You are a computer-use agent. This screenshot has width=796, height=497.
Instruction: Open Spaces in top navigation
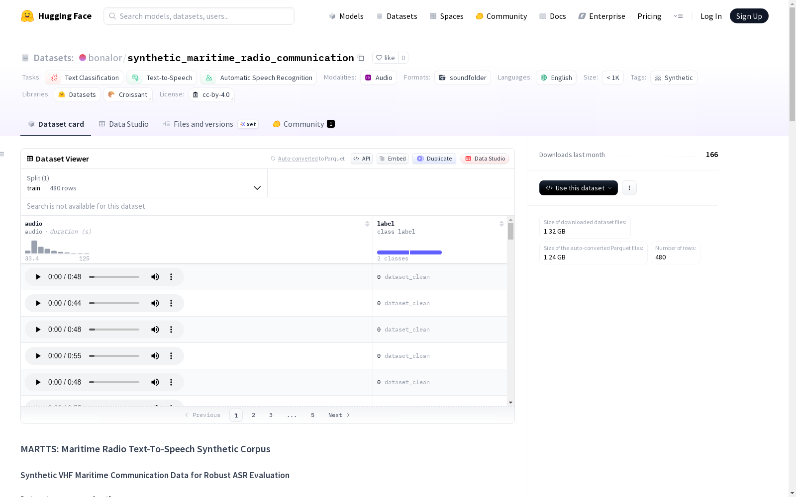447,16
